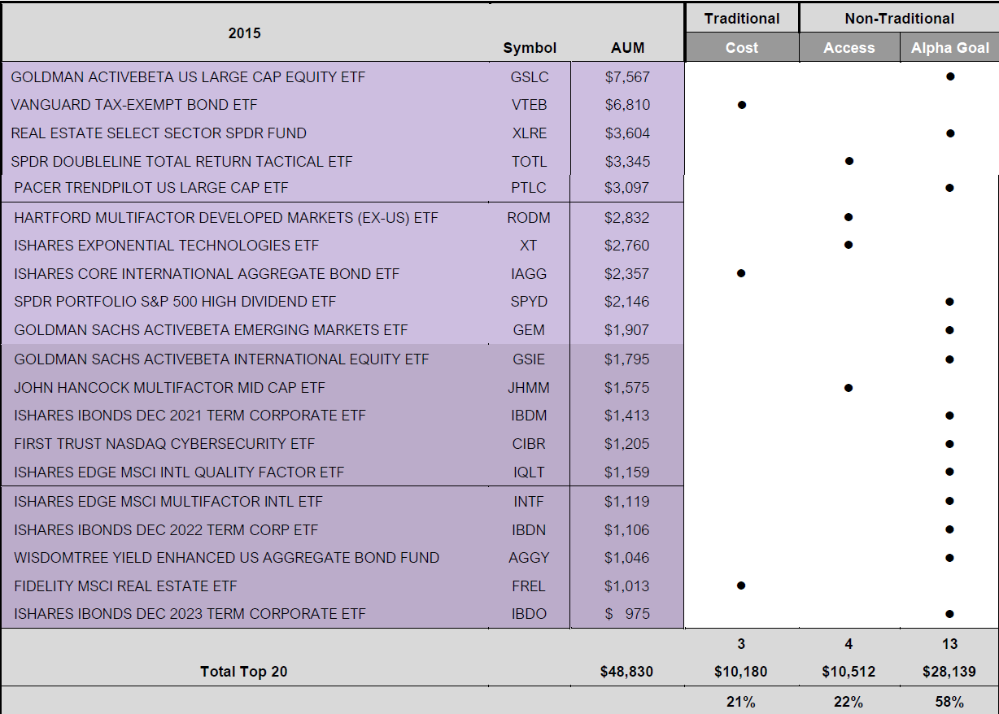Select Goldman Sachs ActiveBeta Emerging Markets ETF
The image size is (999, 714).
(x=211, y=330)
